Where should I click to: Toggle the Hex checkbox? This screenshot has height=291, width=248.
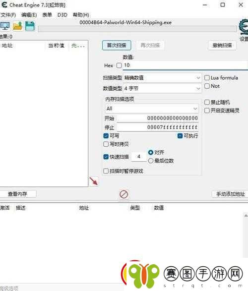click(x=119, y=65)
